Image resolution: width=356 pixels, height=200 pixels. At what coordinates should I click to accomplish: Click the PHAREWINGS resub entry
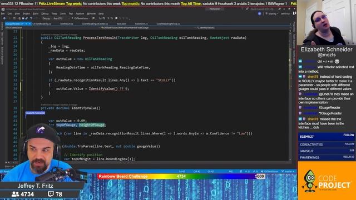(327, 157)
